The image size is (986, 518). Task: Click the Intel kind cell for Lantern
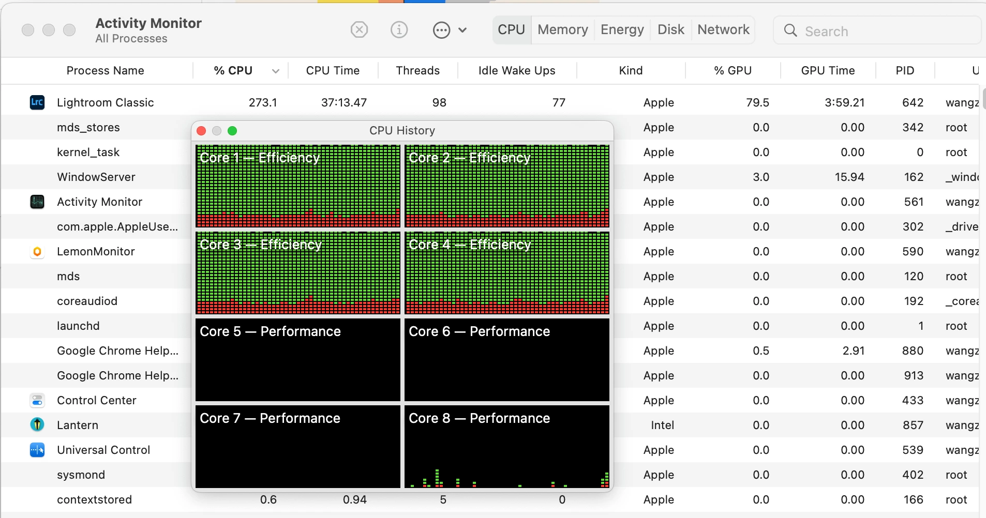click(x=662, y=425)
